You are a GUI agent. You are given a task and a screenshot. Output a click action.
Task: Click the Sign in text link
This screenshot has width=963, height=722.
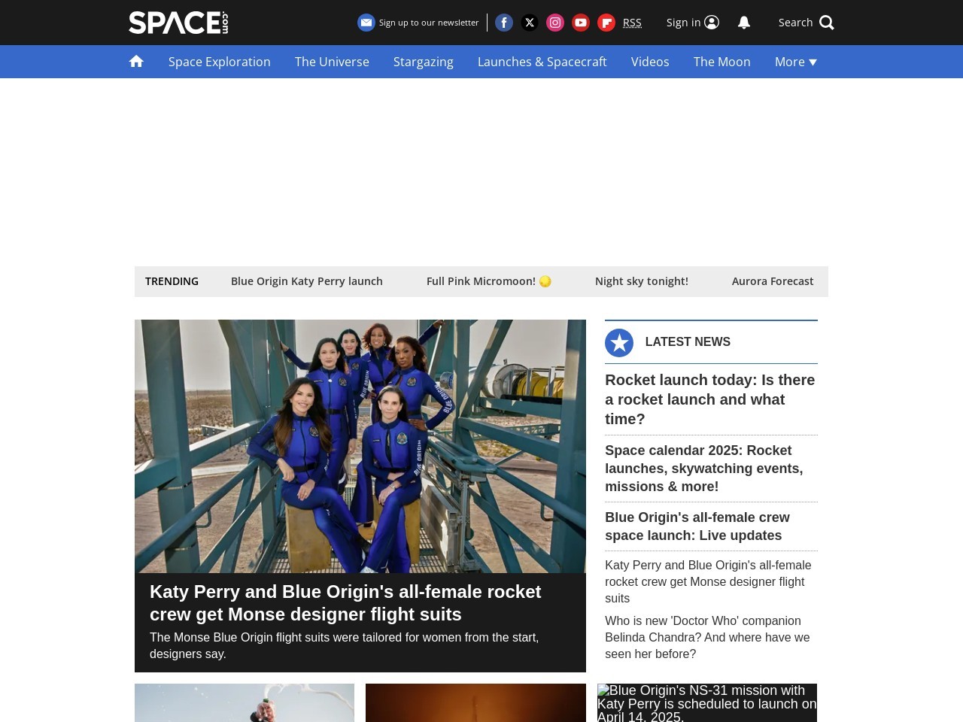[683, 23]
